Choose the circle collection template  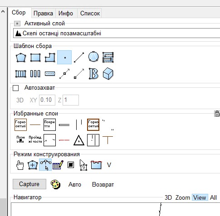[93, 57]
